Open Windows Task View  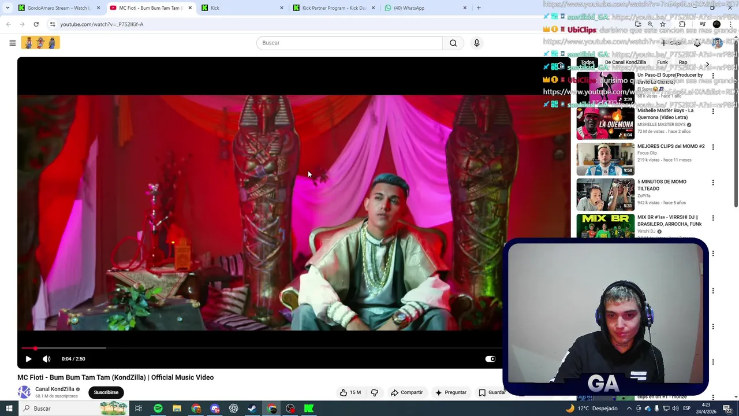[139, 408]
